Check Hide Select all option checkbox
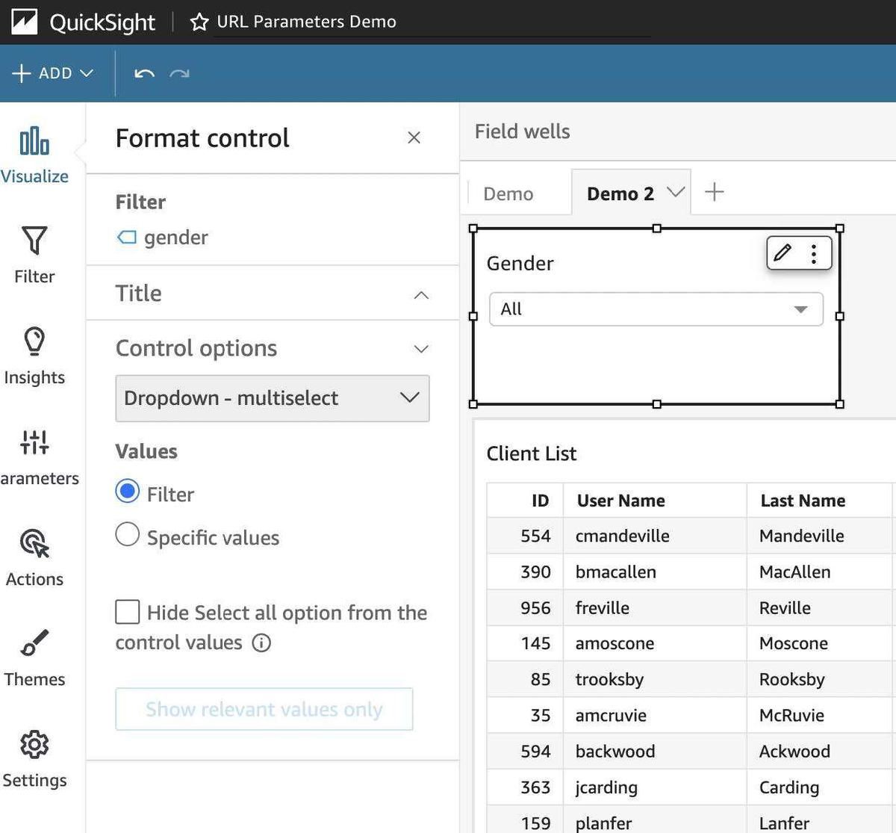The image size is (896, 833). 128,612
